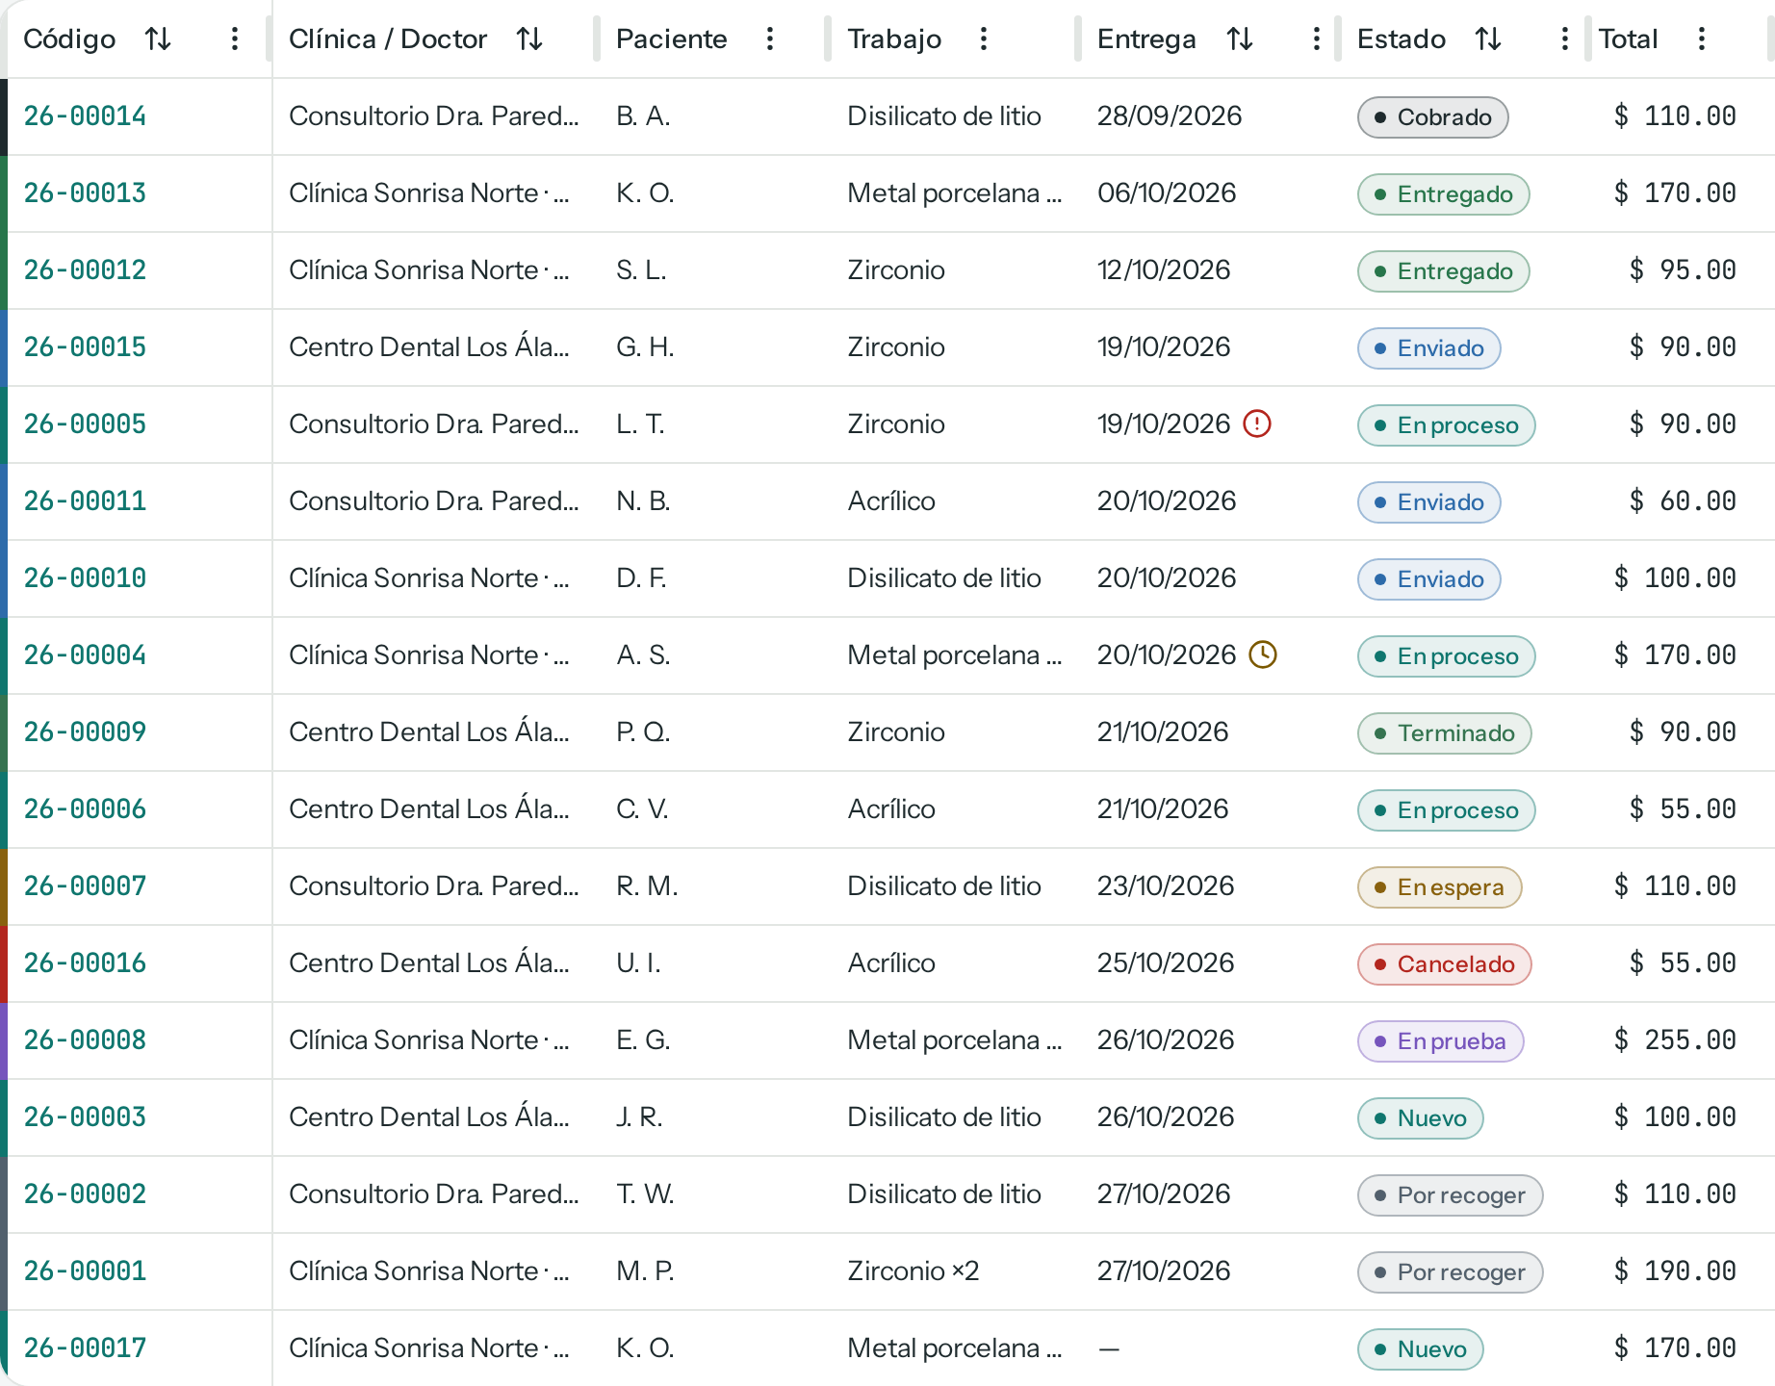This screenshot has width=1775, height=1386.
Task: Select delivery date 23/10/2026 cell
Action: [1166, 886]
